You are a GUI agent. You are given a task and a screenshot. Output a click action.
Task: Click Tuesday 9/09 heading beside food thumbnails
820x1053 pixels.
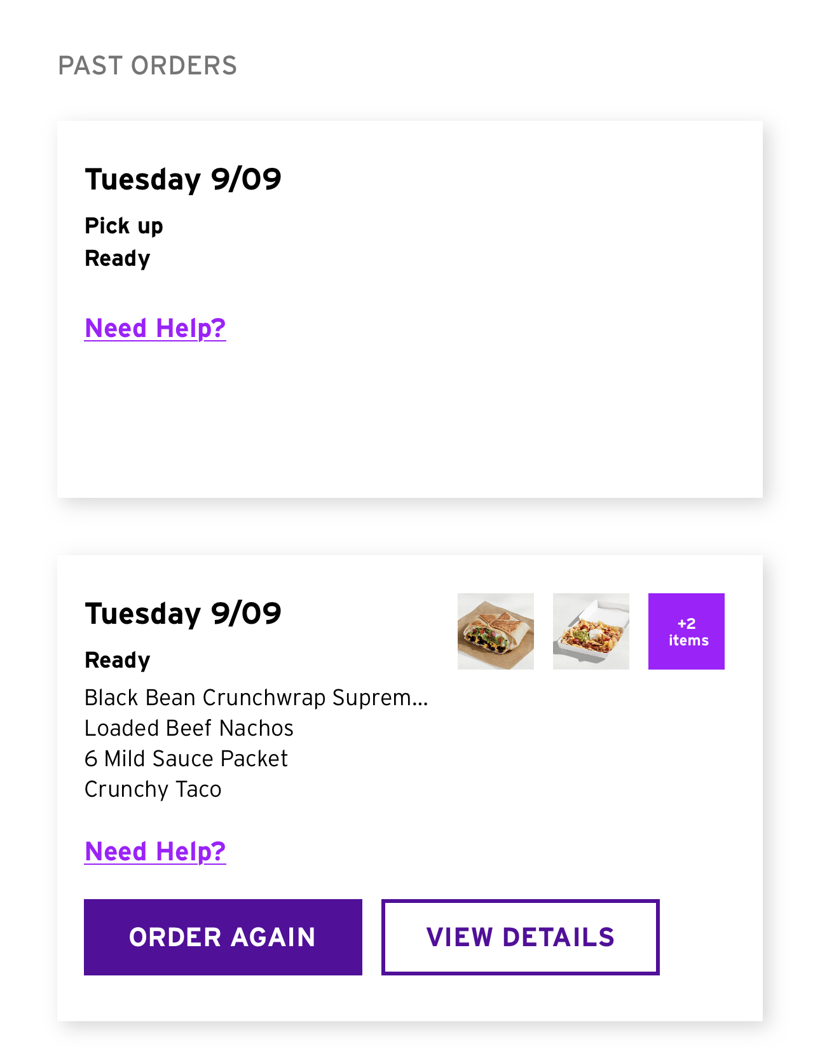click(183, 614)
